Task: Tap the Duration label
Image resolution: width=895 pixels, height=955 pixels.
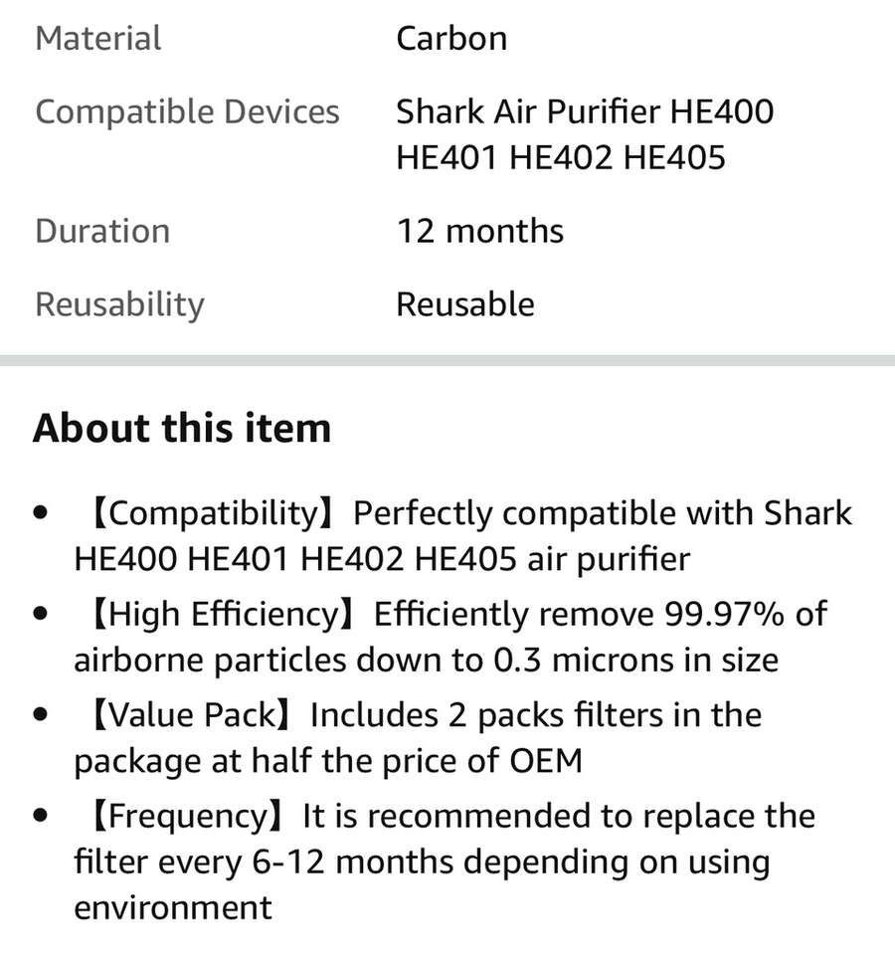Action: (102, 231)
